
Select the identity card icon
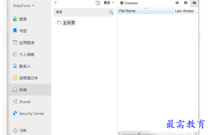click(x=15, y=54)
